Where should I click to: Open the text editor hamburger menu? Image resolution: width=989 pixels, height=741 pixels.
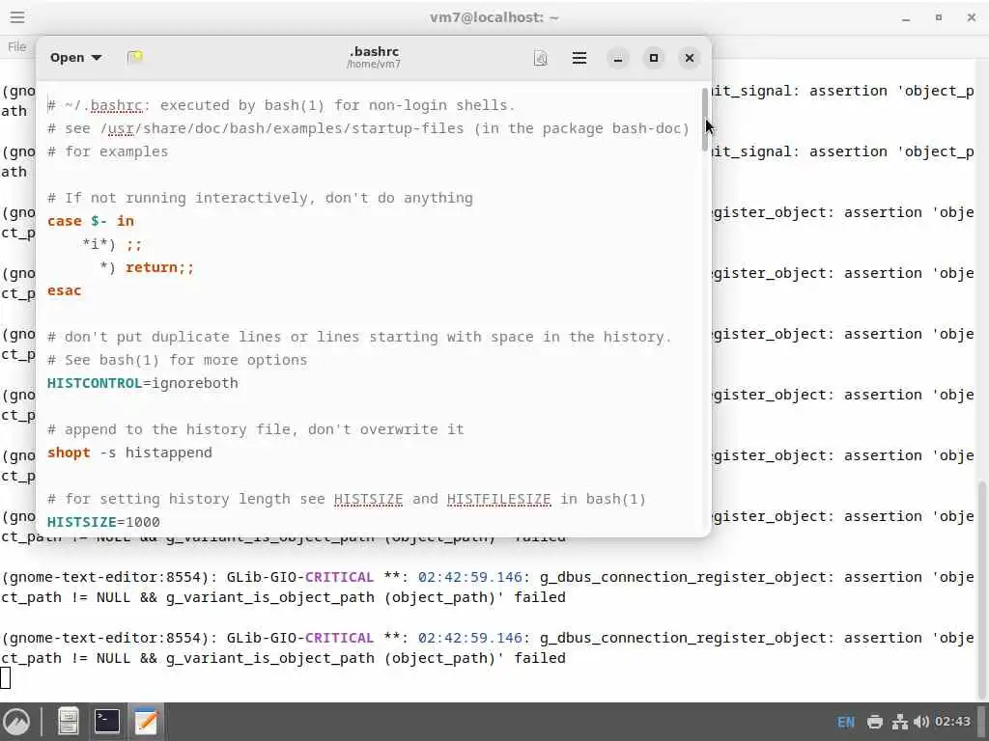(x=579, y=58)
